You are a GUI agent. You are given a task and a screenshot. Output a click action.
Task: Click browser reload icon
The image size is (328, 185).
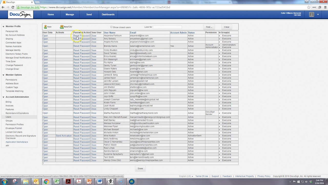click(13, 7)
